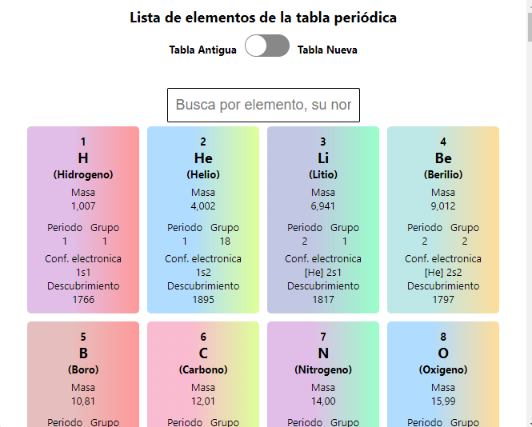Open the Litio element card
Viewport: 532px width, 427px height.
click(x=323, y=220)
